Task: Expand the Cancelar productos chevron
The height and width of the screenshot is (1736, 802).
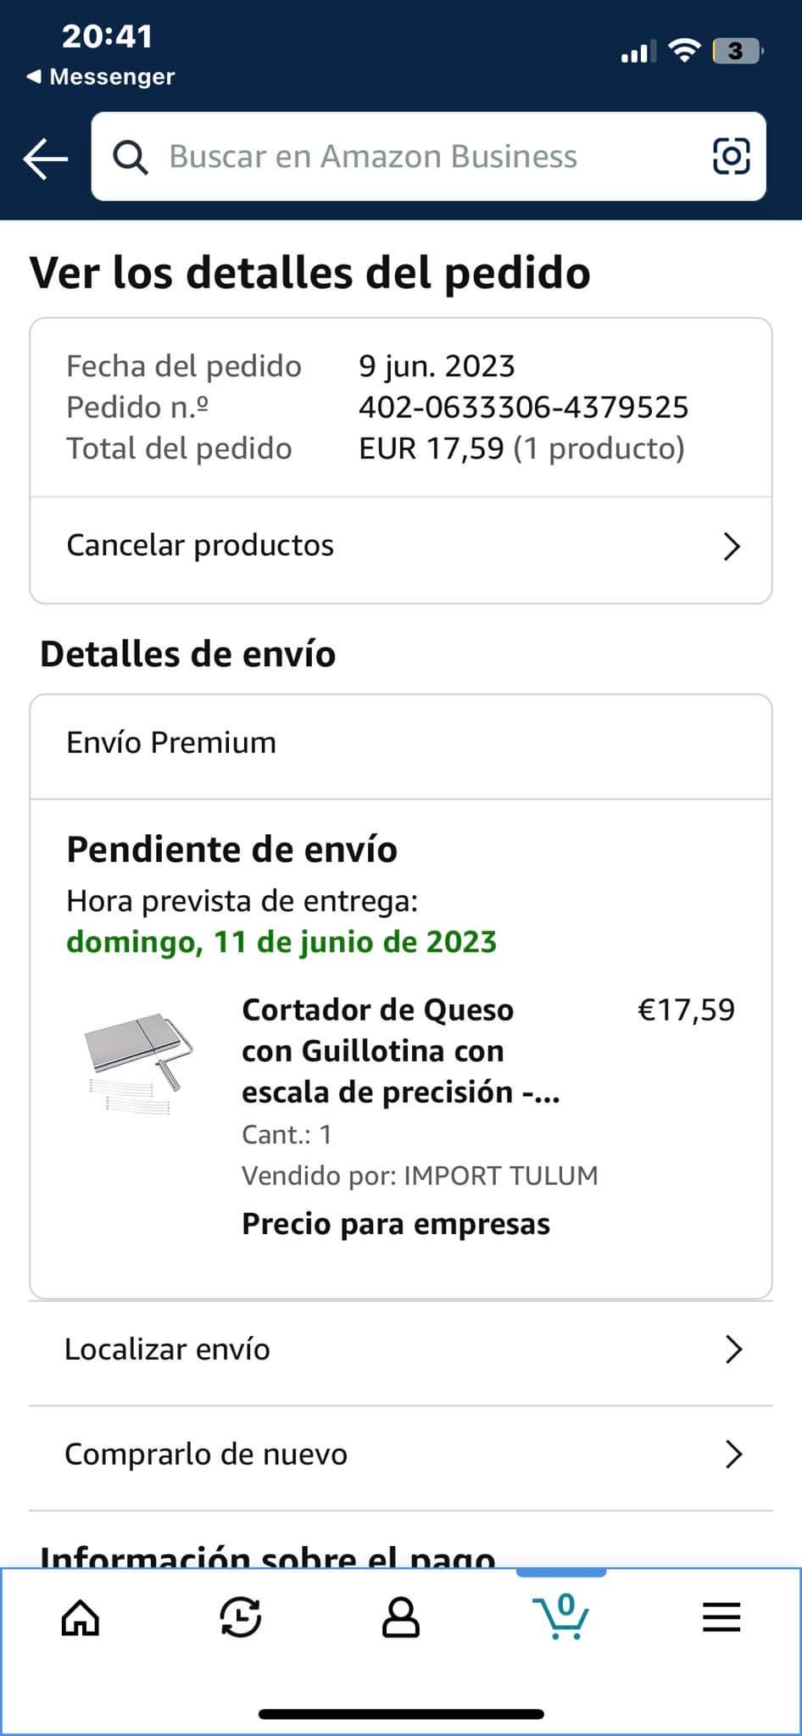Action: click(x=732, y=547)
